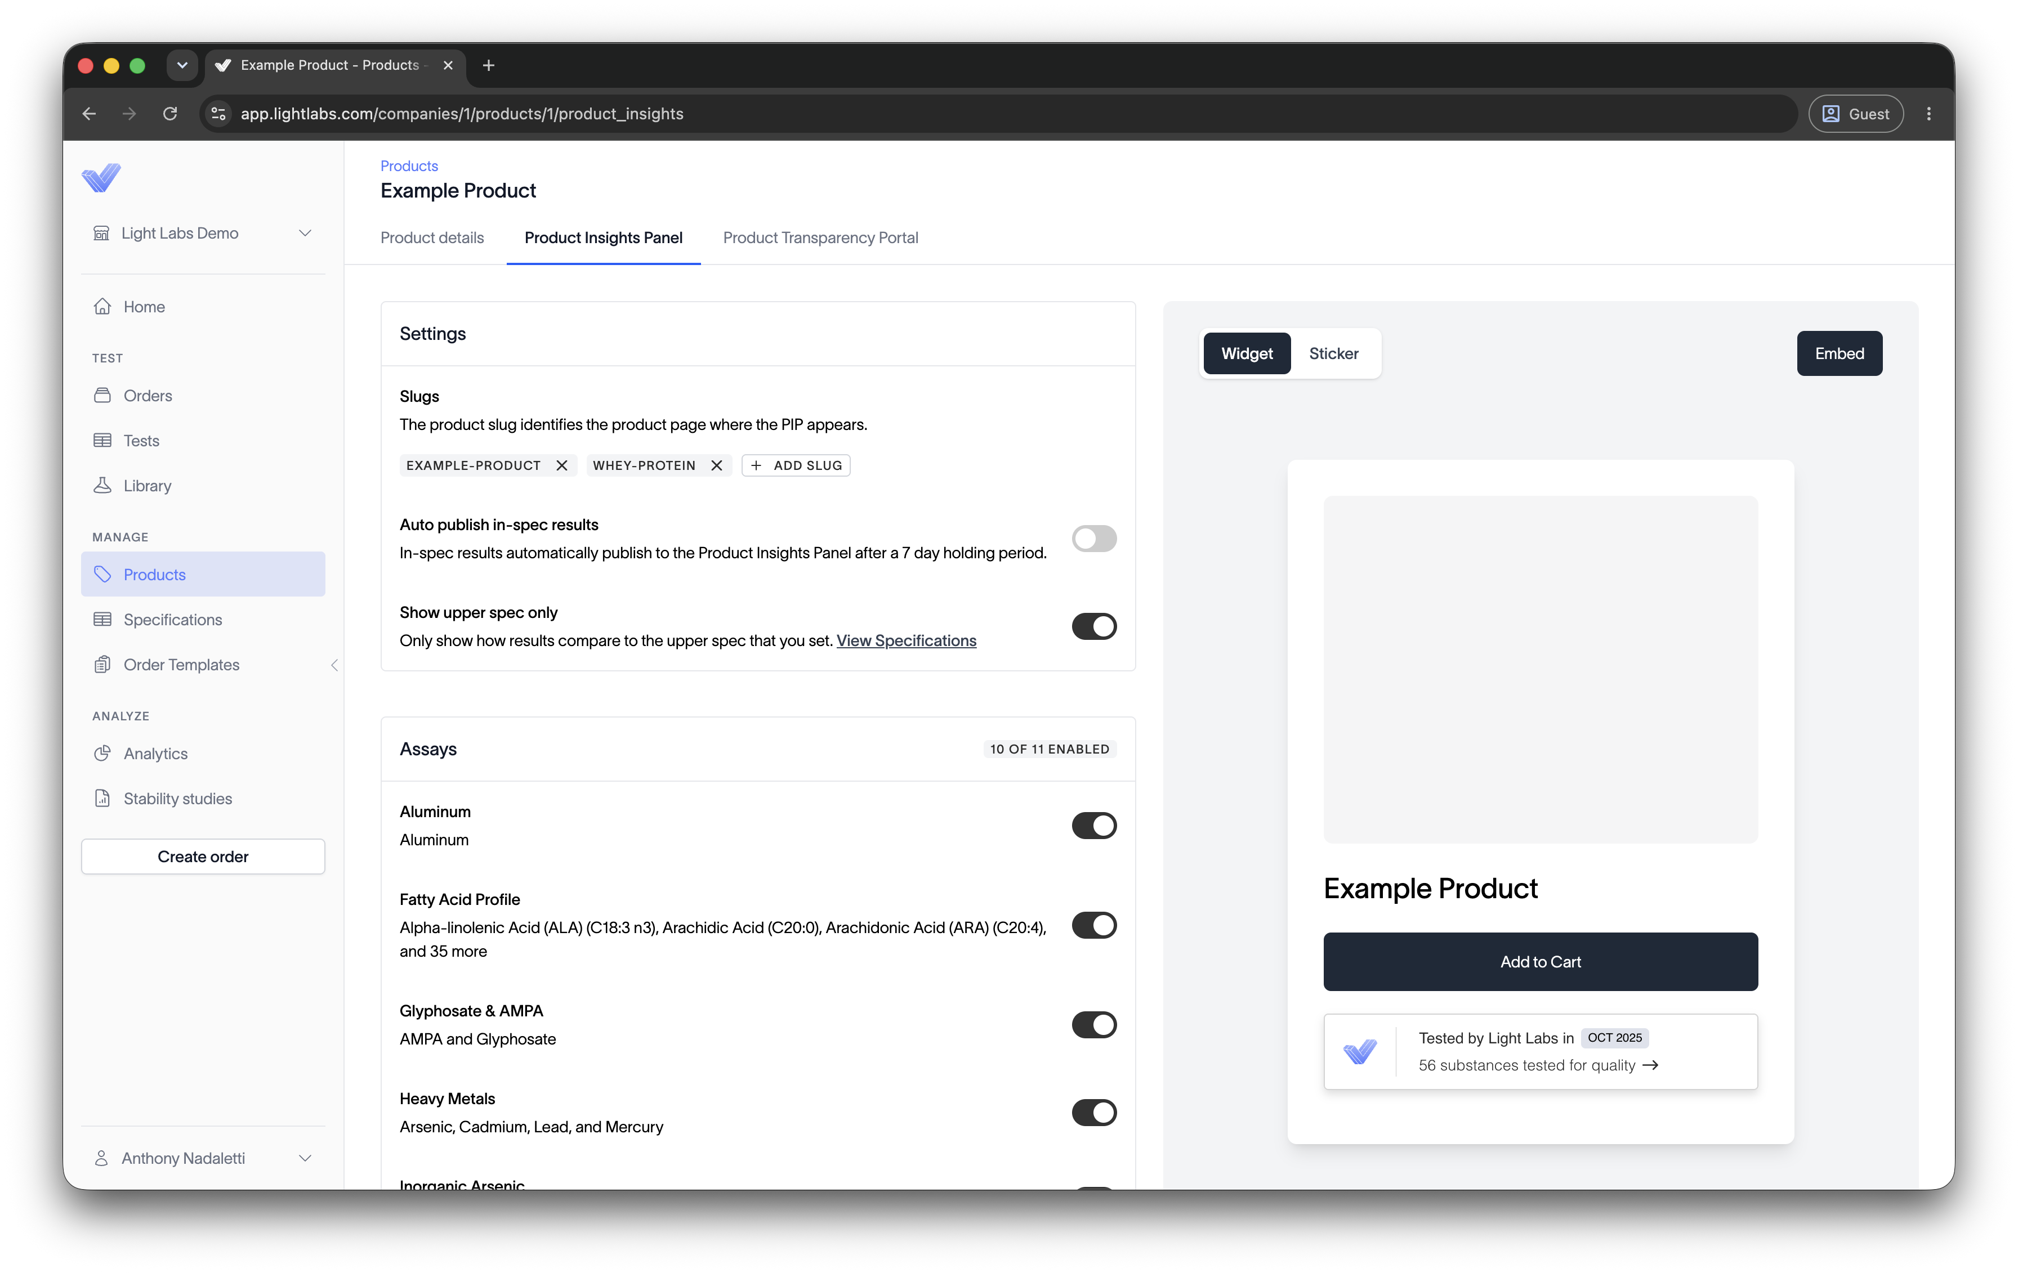
Task: Click the Light Labs checkmark in widget badge
Action: (1359, 1052)
